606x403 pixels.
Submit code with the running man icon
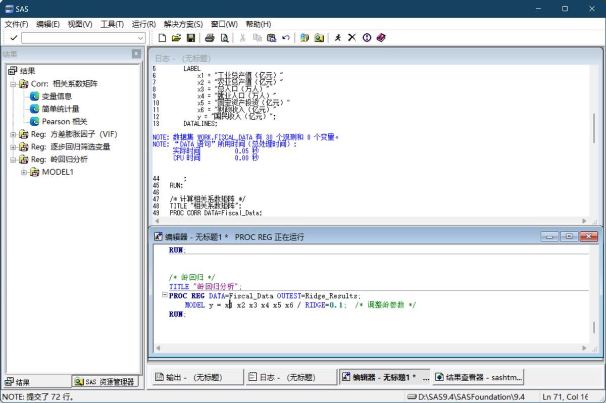click(338, 38)
